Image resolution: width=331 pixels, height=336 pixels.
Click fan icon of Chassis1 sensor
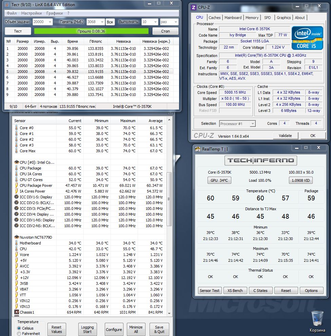click(x=17, y=312)
